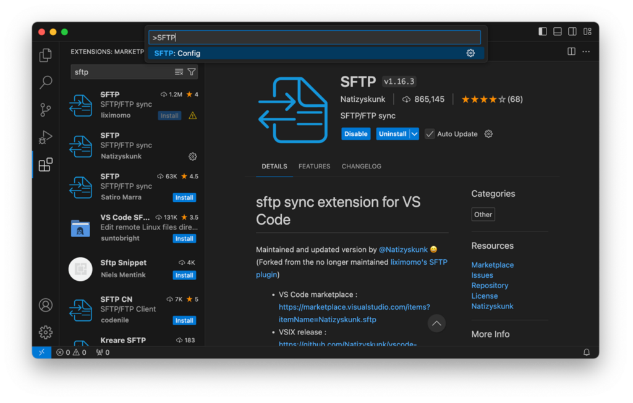Switch to the FEATURES tab
This screenshot has height=403, width=633.
[314, 167]
